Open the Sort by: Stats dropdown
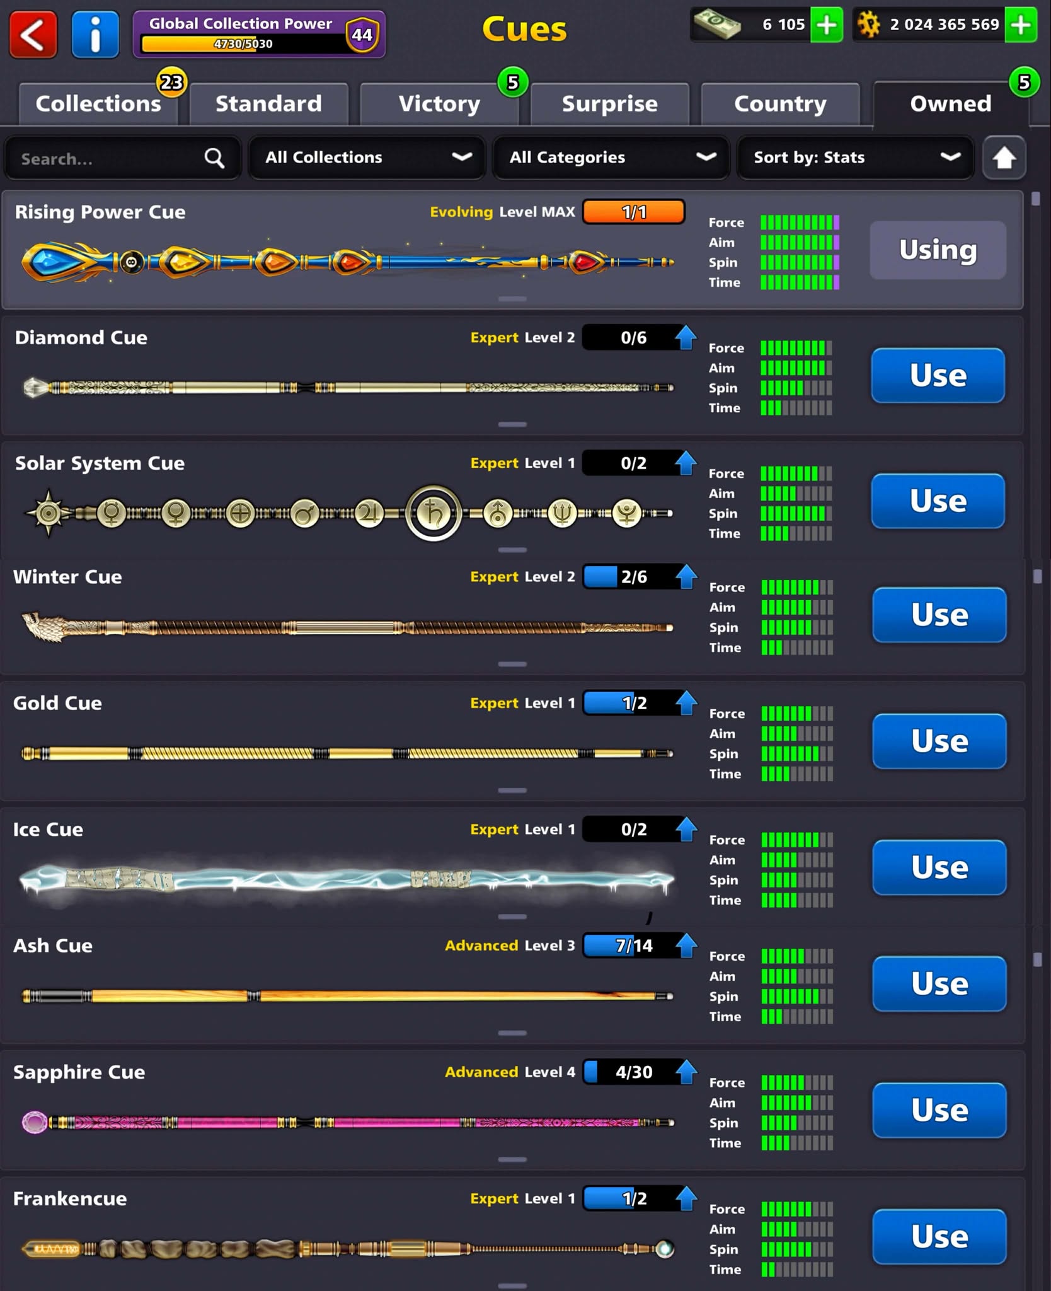 855,158
